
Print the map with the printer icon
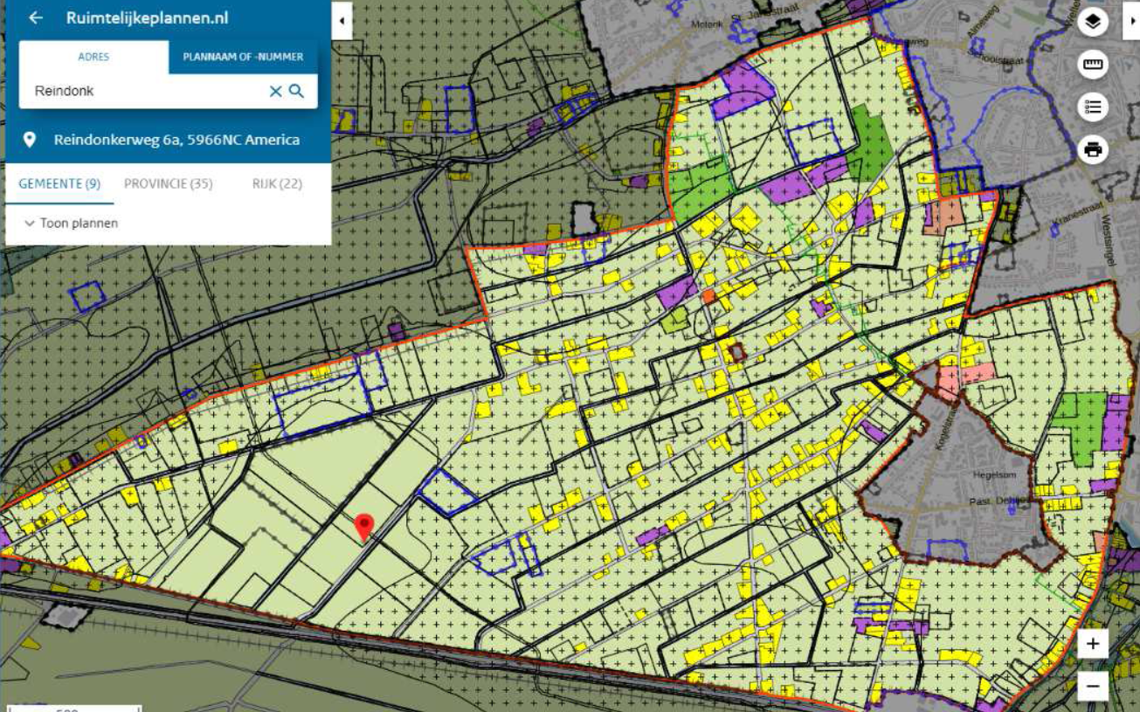coord(1093,149)
